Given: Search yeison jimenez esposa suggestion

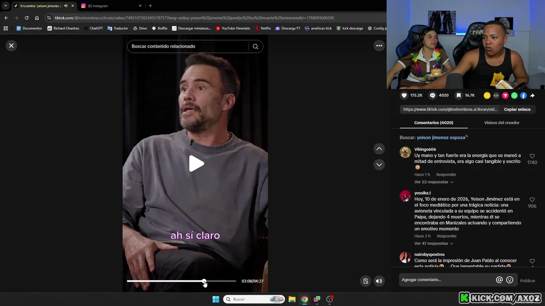Looking at the screenshot, I should pyautogui.click(x=442, y=137).
